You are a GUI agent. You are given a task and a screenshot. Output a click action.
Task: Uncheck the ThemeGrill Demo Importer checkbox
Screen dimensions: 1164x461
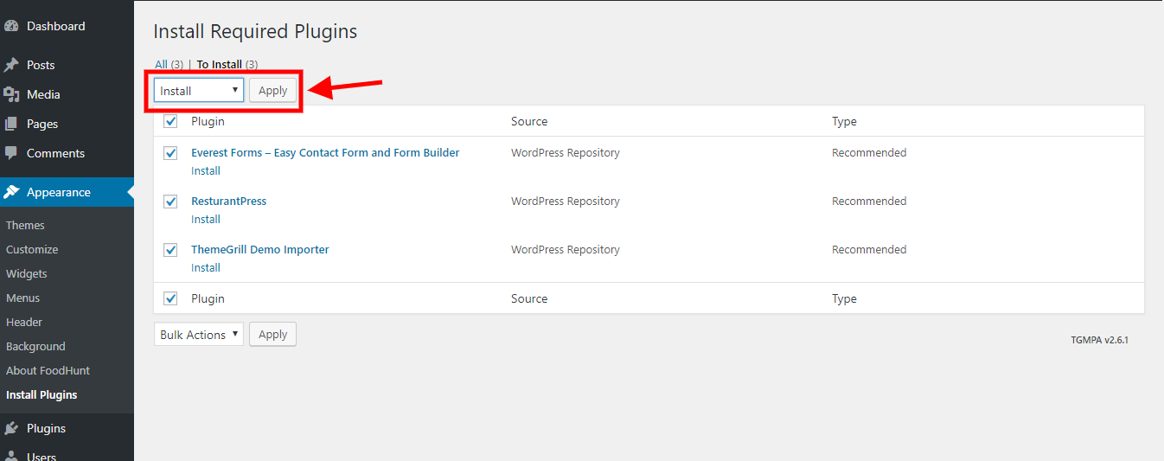(170, 250)
